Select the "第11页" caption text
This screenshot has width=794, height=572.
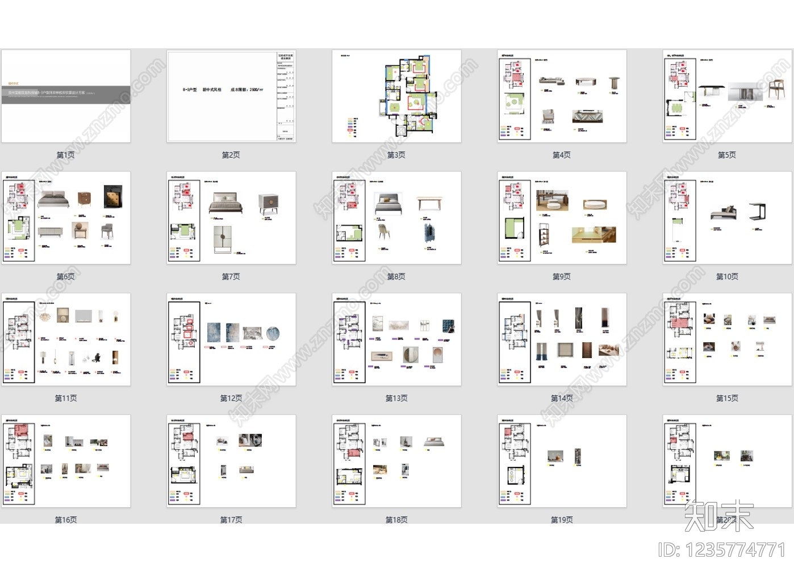click(66, 398)
